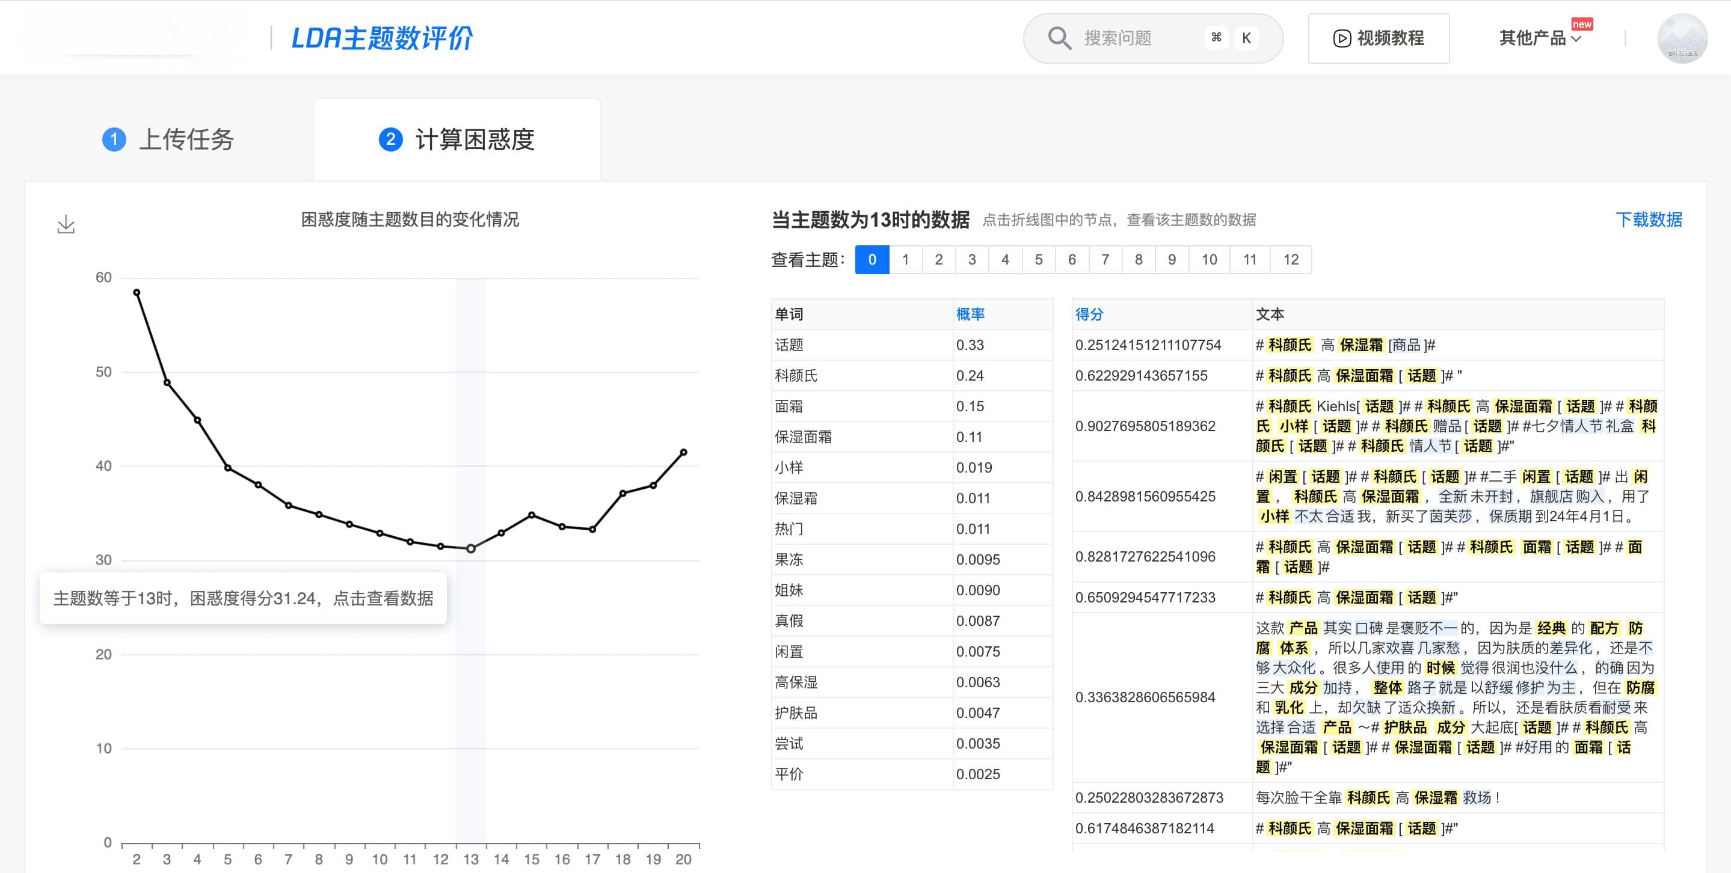Select topic 8 in 查看主题
1731x873 pixels.
click(1139, 260)
